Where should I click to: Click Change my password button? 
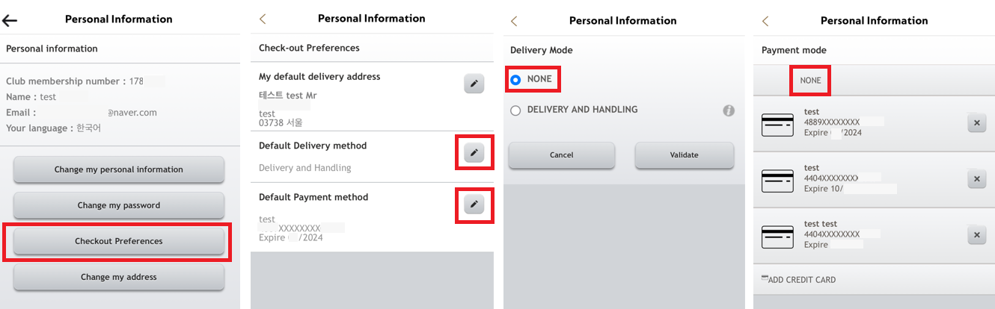click(119, 205)
